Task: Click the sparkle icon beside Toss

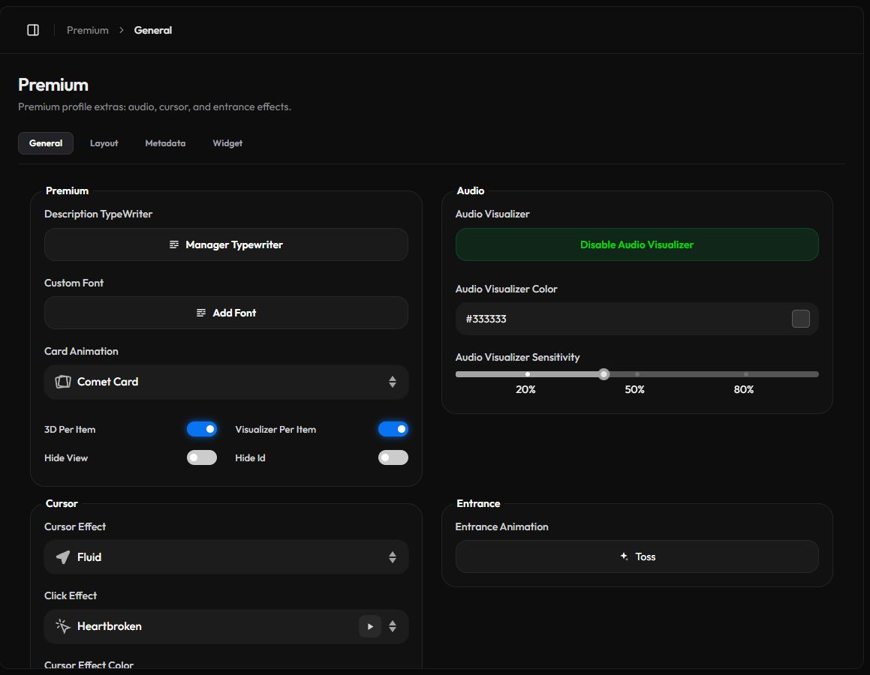Action: pyautogui.click(x=625, y=556)
